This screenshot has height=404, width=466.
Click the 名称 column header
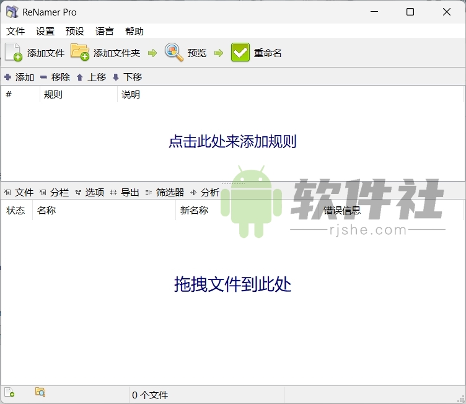104,211
